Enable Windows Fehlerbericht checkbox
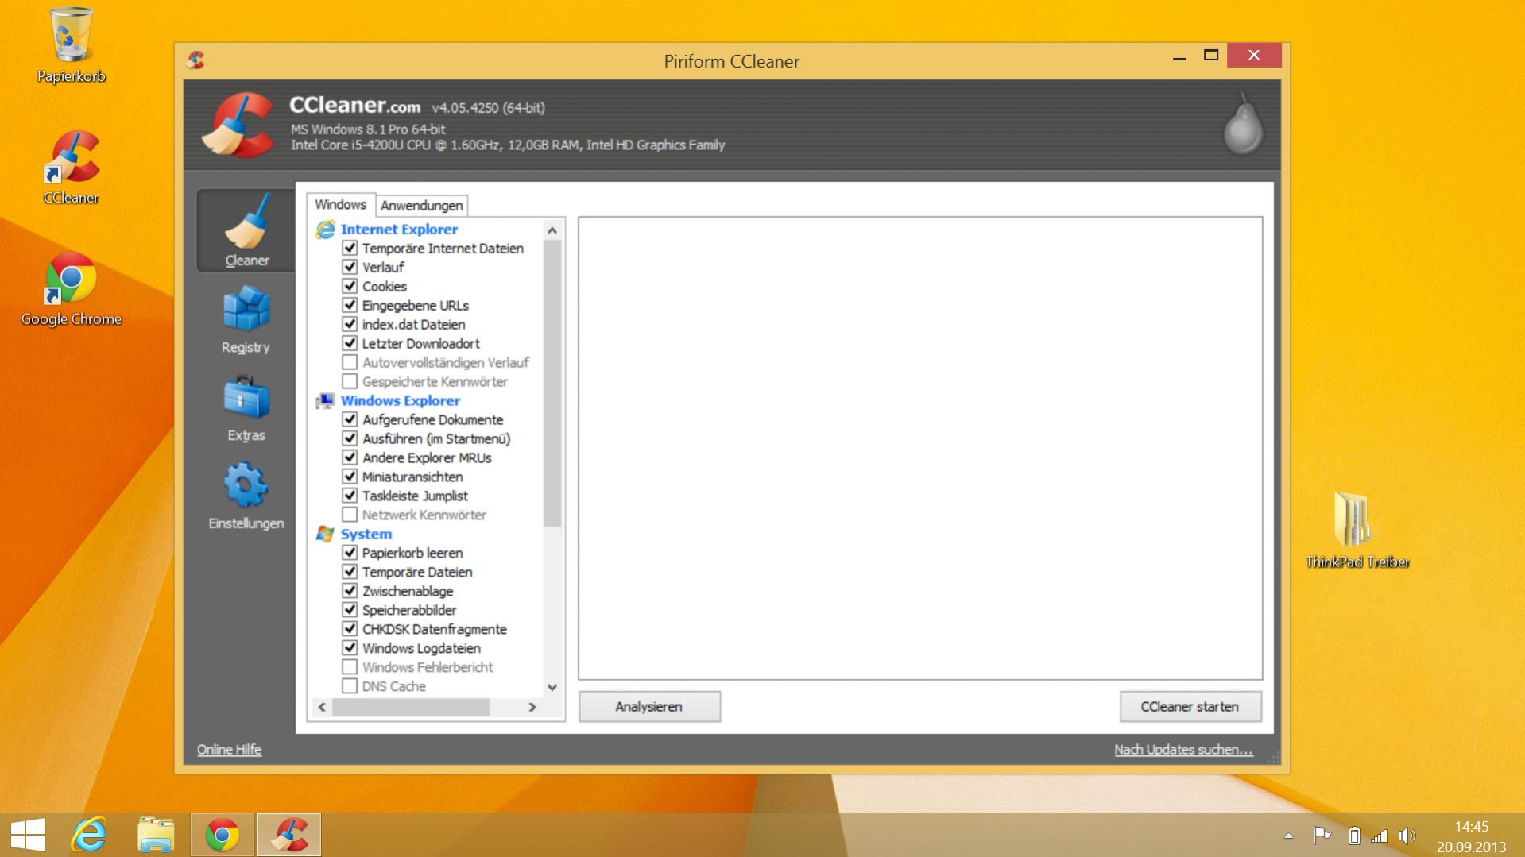 click(350, 667)
